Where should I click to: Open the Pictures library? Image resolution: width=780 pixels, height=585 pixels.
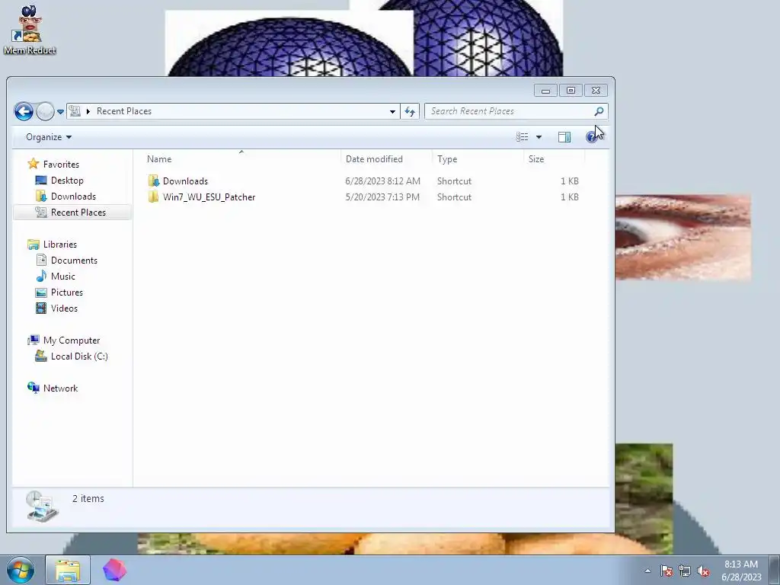67,292
